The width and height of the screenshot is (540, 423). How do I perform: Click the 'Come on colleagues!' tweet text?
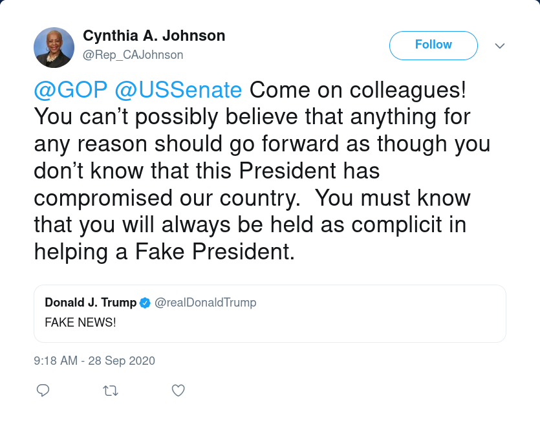click(x=358, y=91)
